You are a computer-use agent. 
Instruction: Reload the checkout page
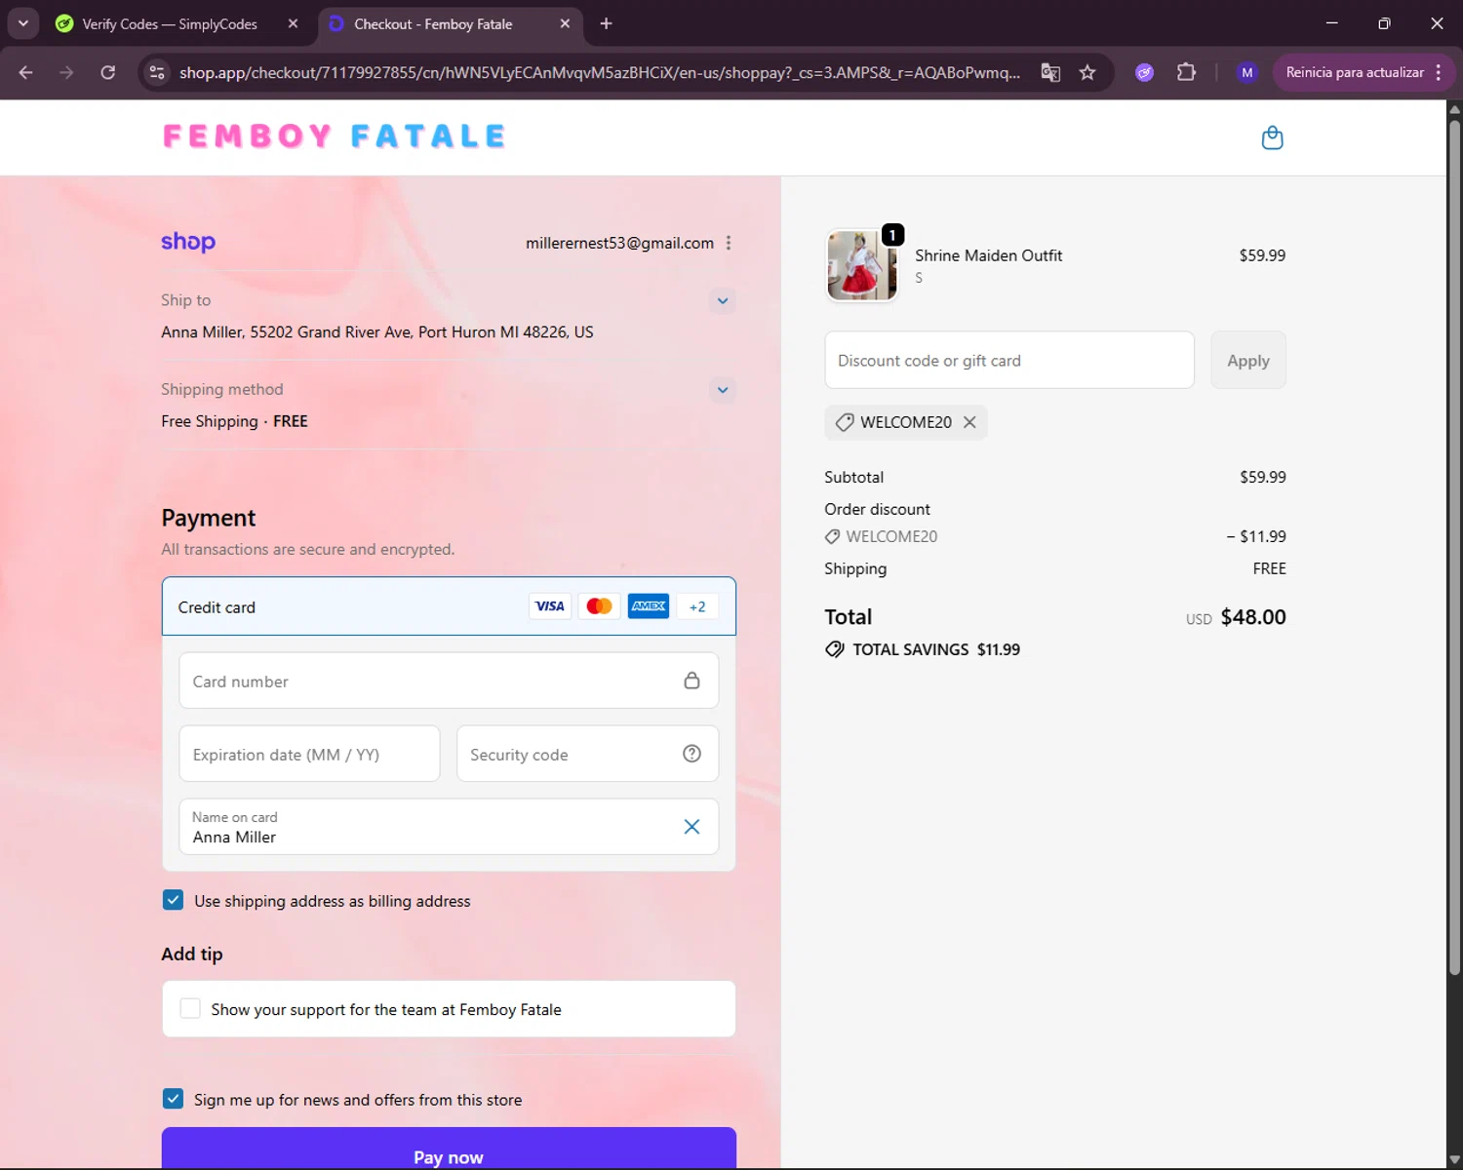(x=107, y=72)
